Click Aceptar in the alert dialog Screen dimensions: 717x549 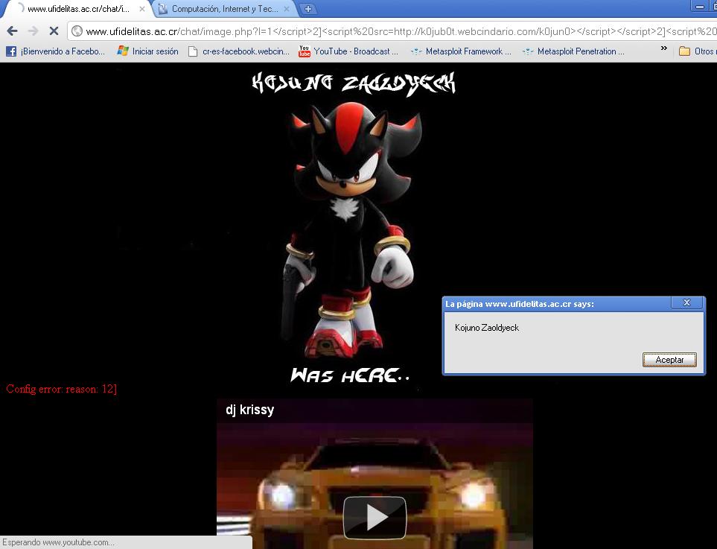(x=669, y=360)
